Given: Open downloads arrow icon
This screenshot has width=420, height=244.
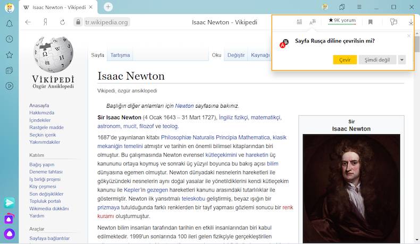Looking at the screenshot, I should point(411,22).
